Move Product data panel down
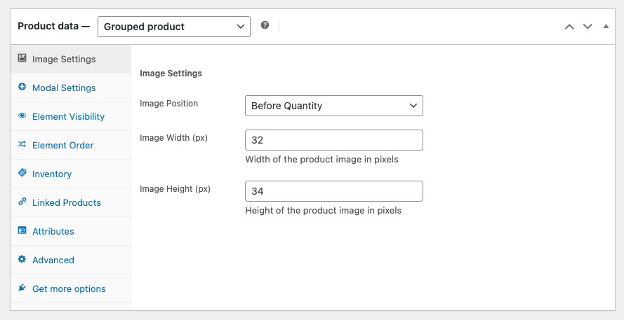This screenshot has height=320, width=624. (x=588, y=27)
